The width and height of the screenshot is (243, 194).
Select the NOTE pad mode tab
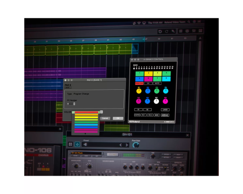click(x=157, y=83)
